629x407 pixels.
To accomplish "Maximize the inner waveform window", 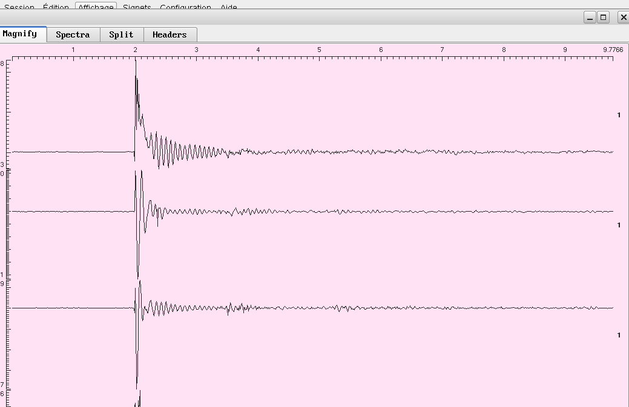I will 603,18.
